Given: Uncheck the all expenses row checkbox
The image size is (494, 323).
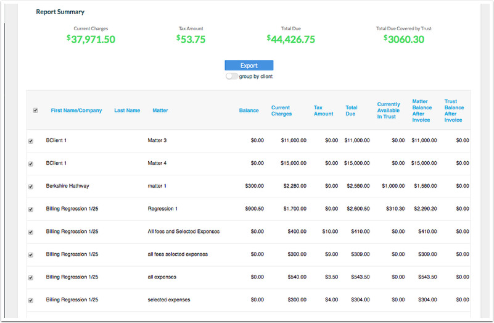Looking at the screenshot, I should tap(31, 277).
